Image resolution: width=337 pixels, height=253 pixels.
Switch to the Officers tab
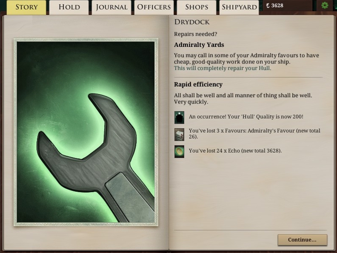click(154, 7)
